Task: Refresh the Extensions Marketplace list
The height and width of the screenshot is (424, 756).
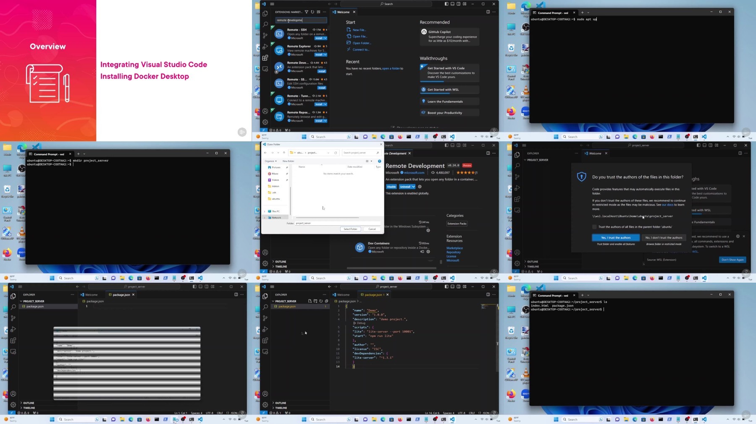Action: (x=312, y=12)
